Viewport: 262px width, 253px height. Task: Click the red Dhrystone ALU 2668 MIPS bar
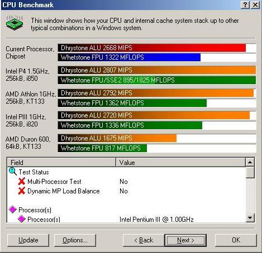tap(152, 48)
